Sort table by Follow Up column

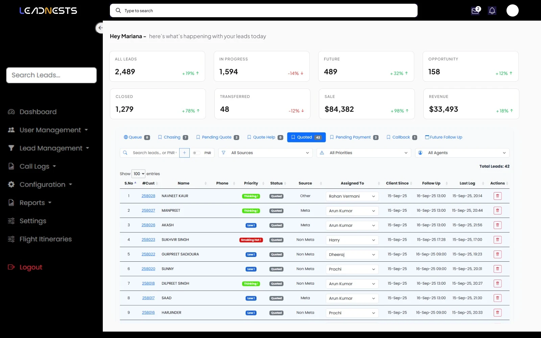(431, 183)
